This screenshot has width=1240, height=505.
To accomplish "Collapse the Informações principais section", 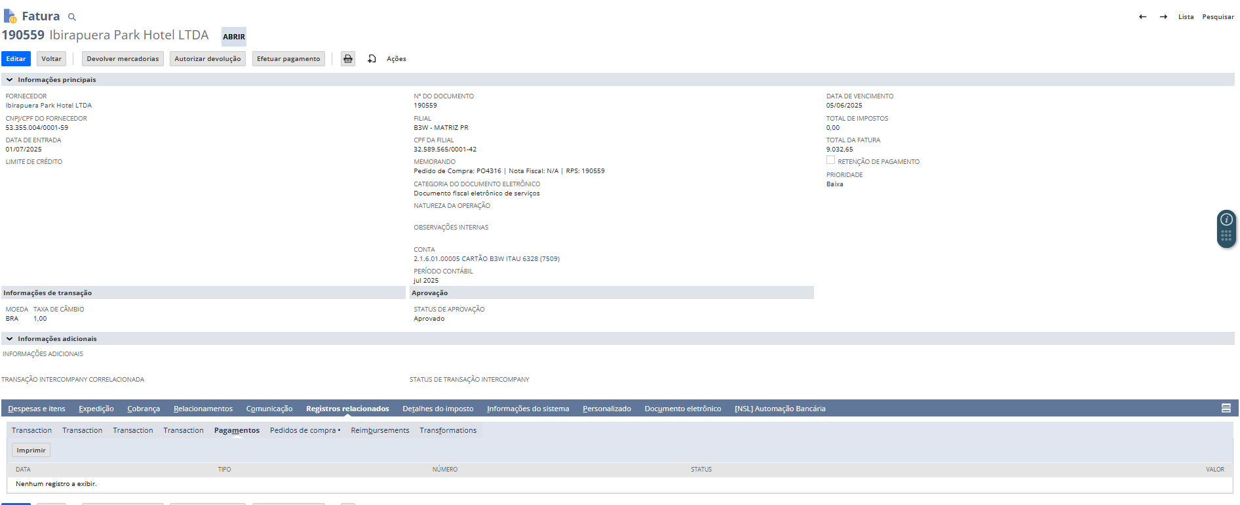I will tap(10, 80).
